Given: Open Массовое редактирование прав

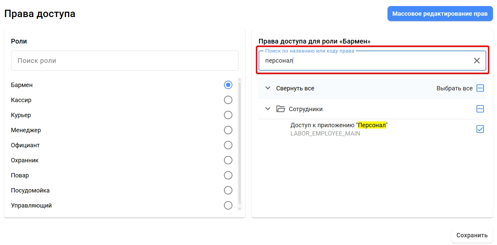Looking at the screenshot, I should point(440,14).
